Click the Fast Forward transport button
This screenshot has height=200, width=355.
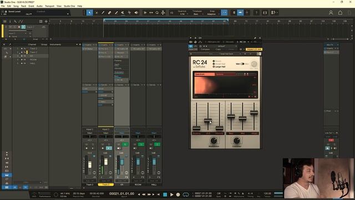tap(149, 194)
